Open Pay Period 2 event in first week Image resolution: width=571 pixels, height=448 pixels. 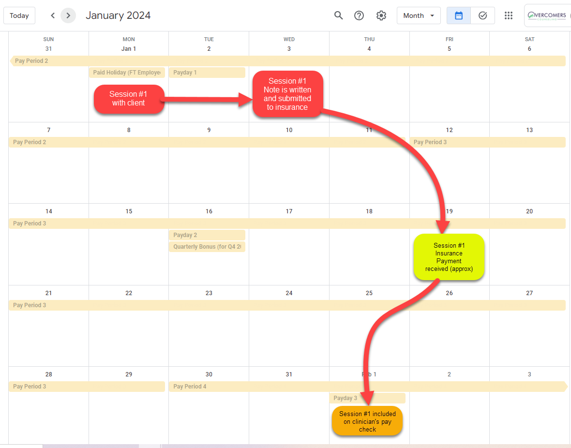[288, 61]
